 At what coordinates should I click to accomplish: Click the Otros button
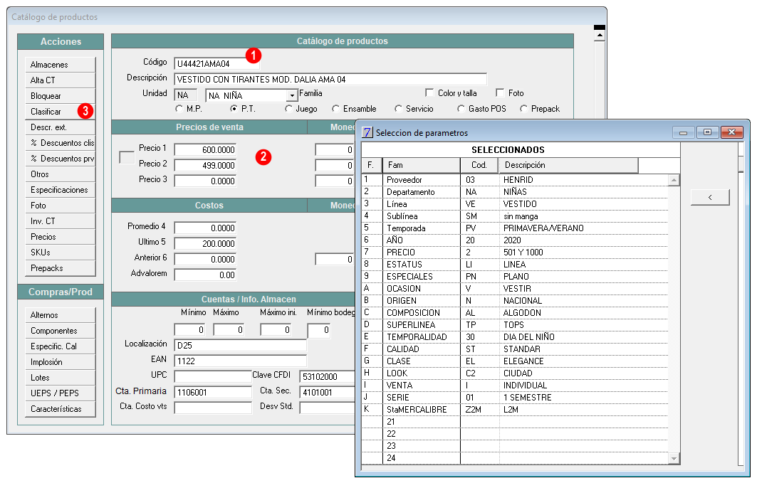[61, 174]
